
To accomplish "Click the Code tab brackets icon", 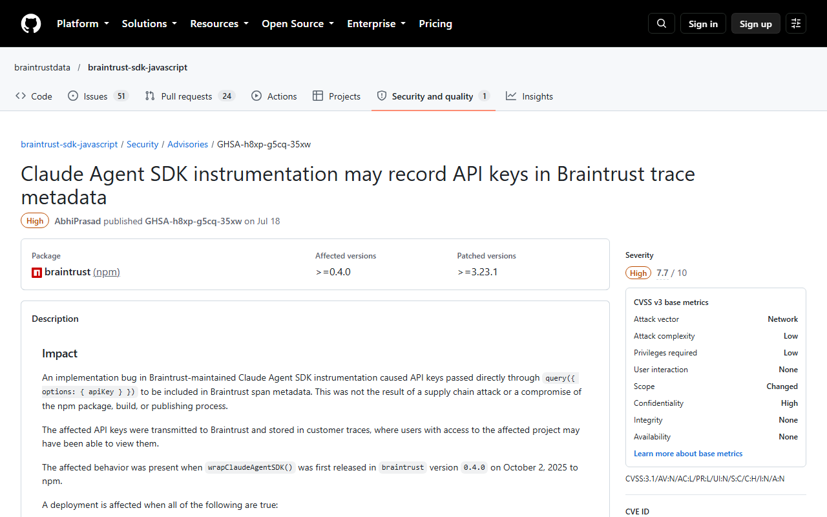I will (x=21, y=96).
